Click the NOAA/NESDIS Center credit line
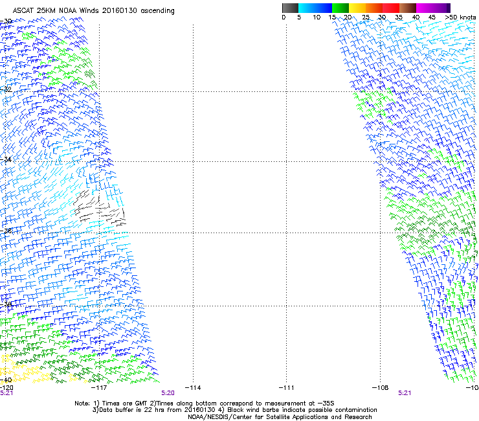The height and width of the screenshot is (421, 479). (x=280, y=417)
